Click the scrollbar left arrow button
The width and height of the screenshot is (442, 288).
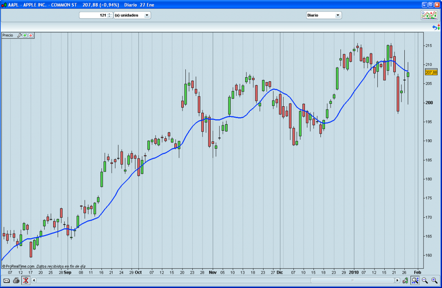[x=34, y=280]
